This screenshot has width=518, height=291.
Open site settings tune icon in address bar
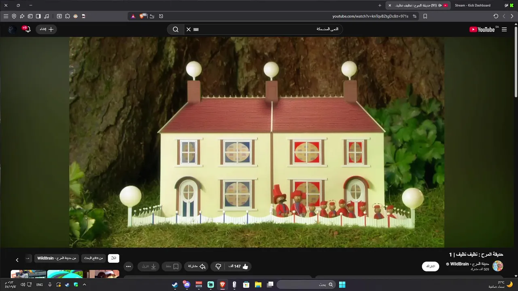click(x=414, y=16)
